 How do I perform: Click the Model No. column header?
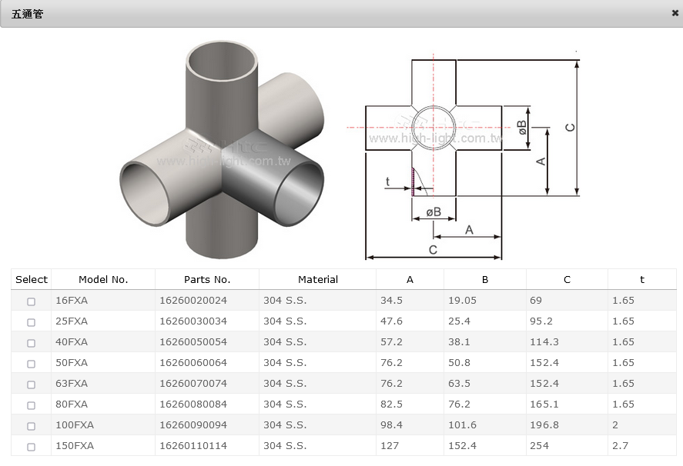coord(103,280)
